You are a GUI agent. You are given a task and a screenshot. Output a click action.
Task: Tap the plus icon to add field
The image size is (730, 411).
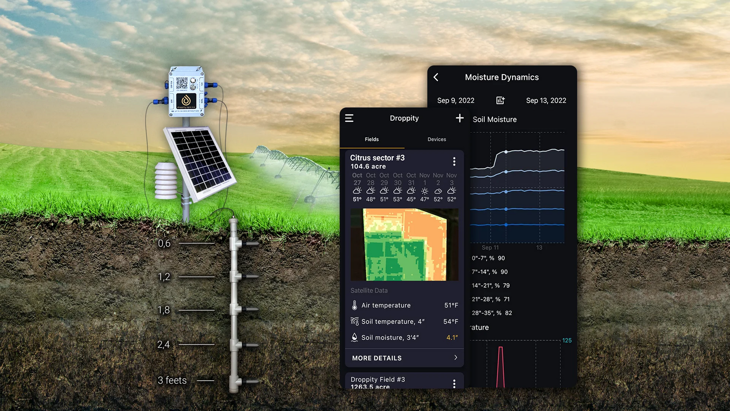(x=459, y=118)
